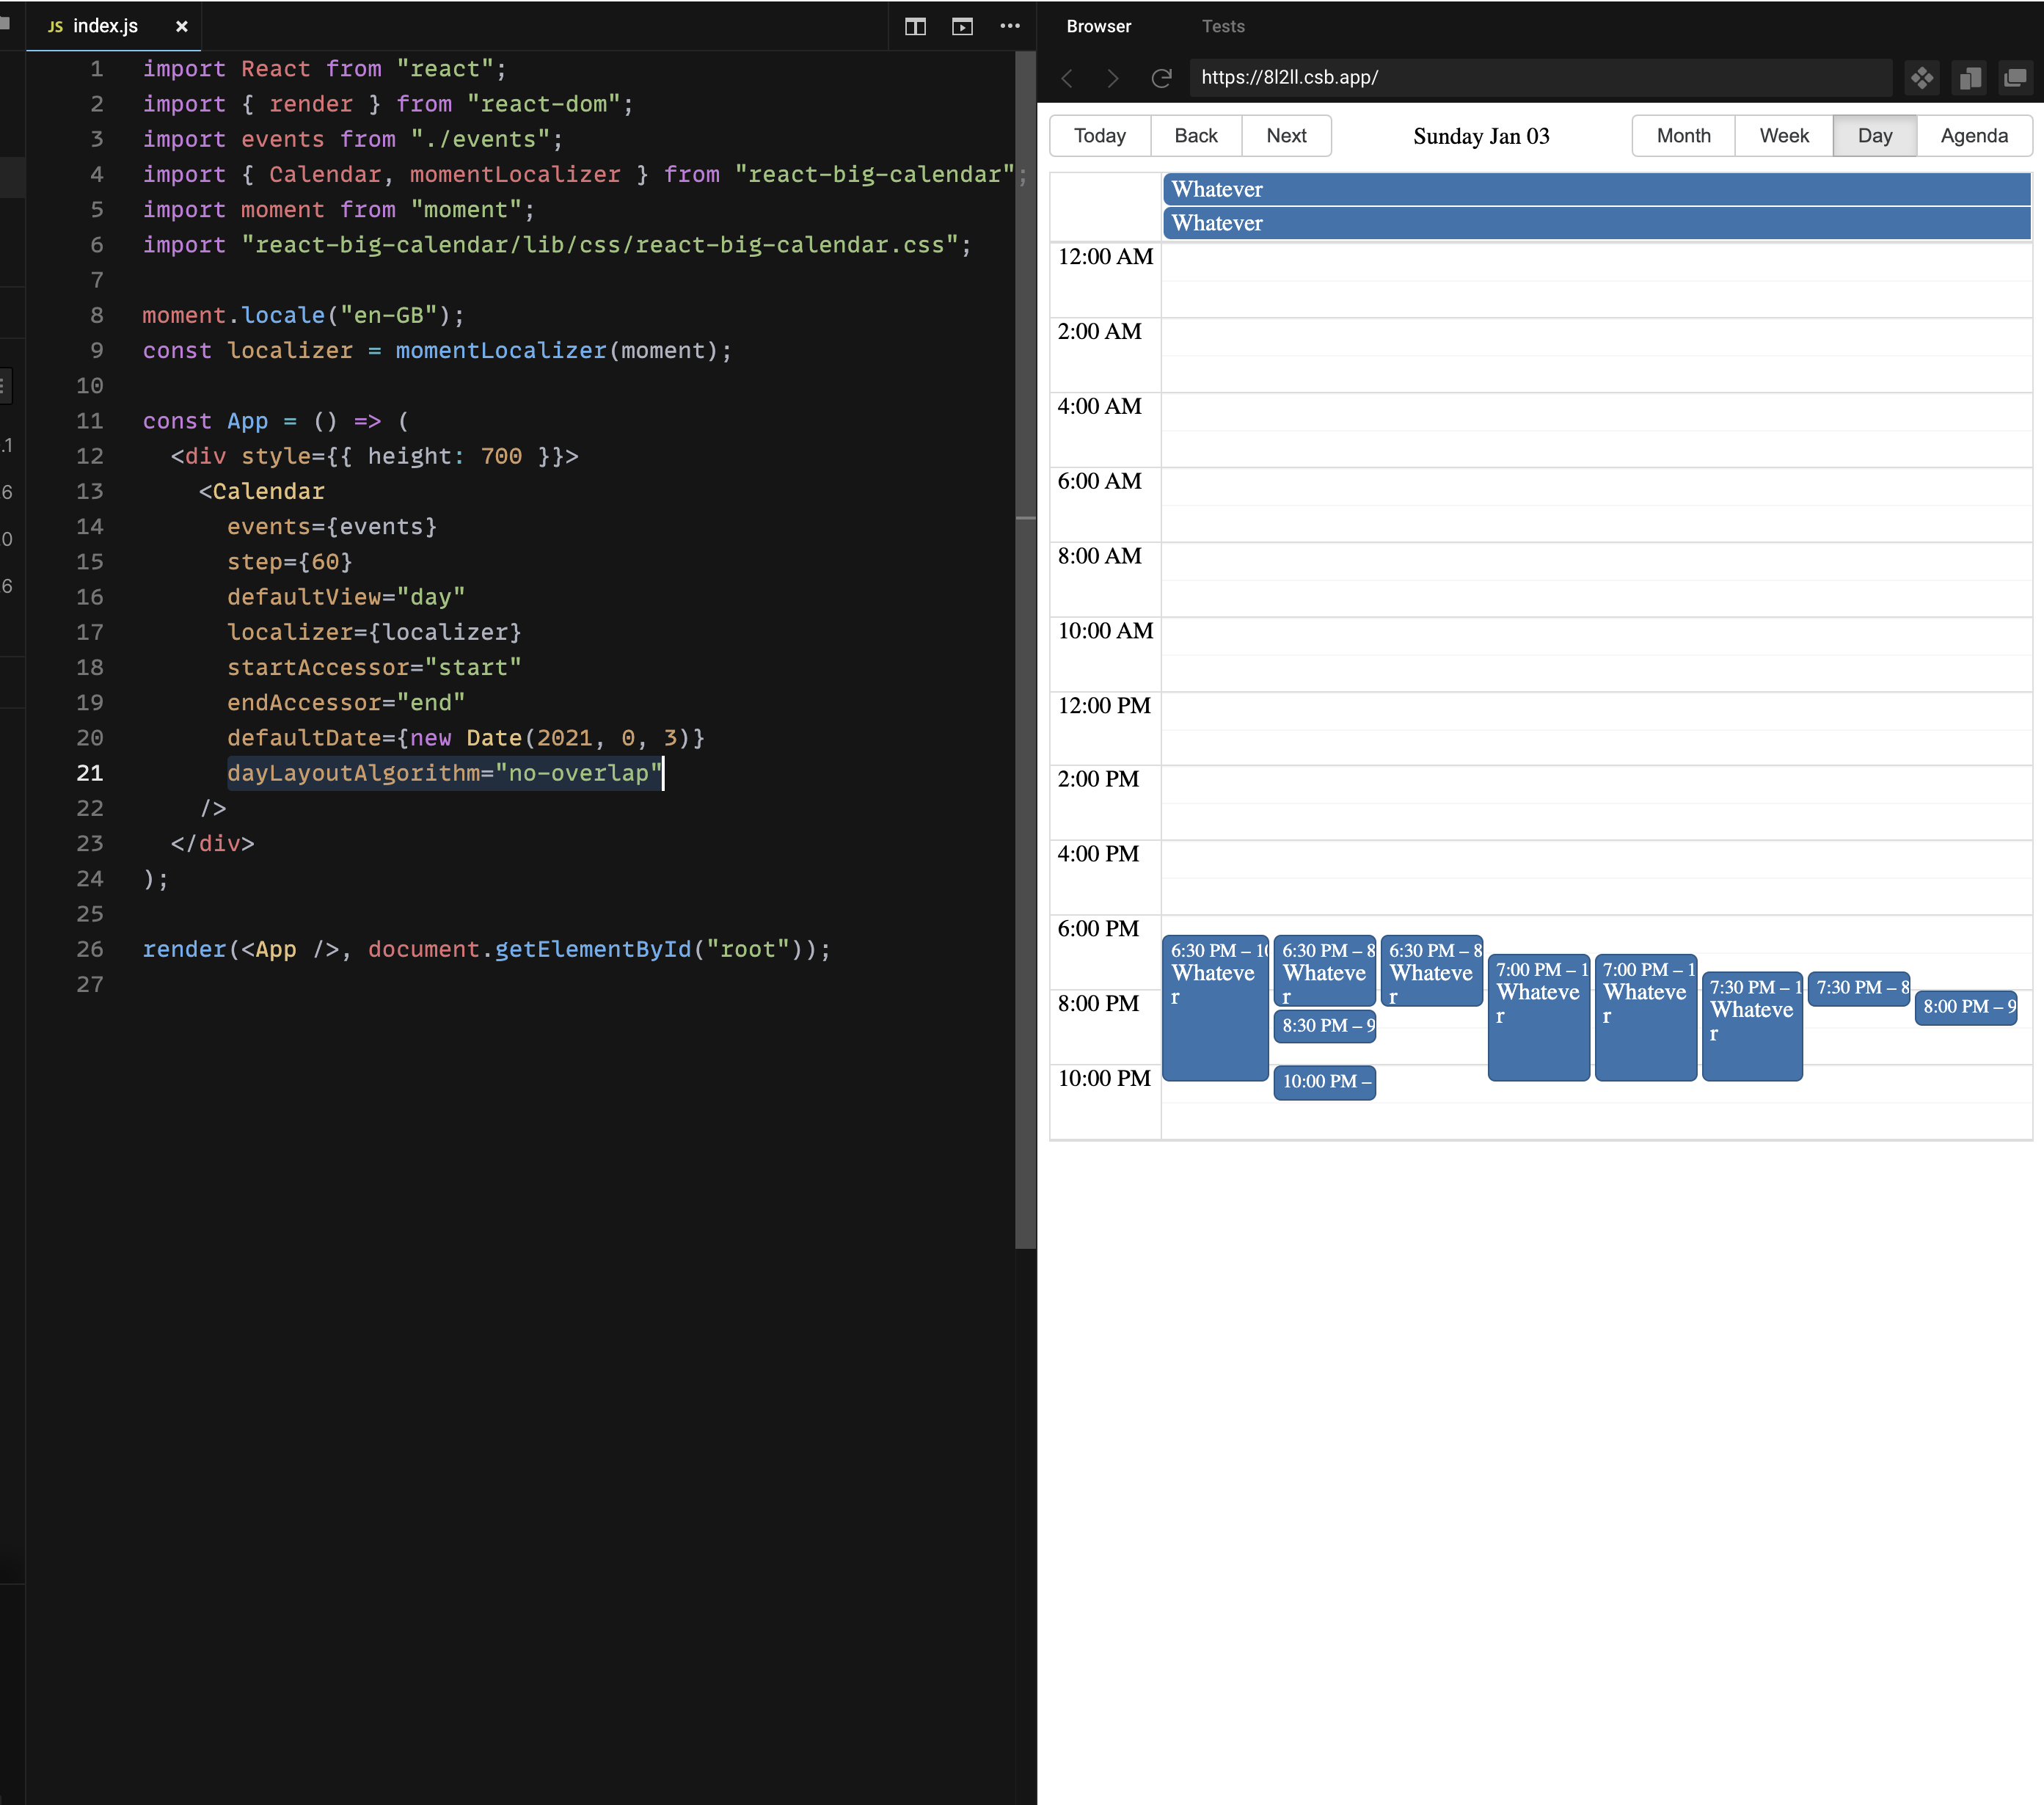Viewport: 2044px width, 1805px height.
Task: Advance to next day with Next
Action: tap(1286, 135)
